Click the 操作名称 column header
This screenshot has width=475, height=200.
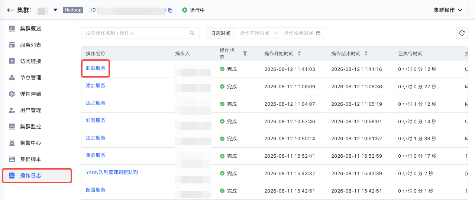(x=96, y=54)
